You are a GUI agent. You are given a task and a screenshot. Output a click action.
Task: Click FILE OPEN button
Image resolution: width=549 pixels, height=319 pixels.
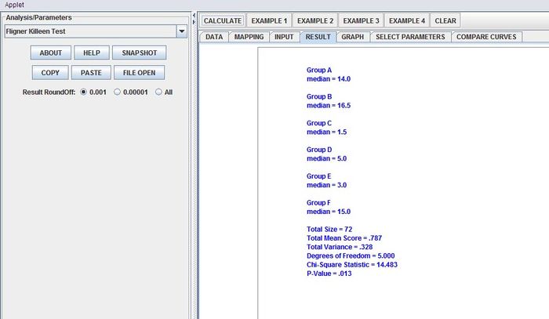(x=139, y=73)
